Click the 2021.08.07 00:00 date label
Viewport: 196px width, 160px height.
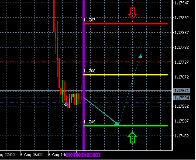tap(83, 155)
